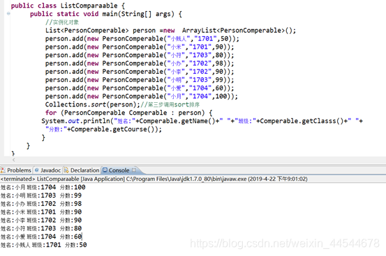Click console output line 1704 分数:60
386x256 pixels.
coord(41,237)
